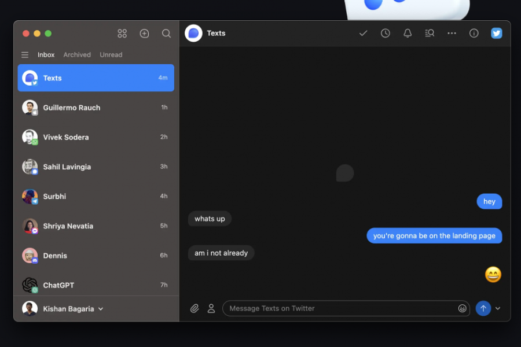The width and height of the screenshot is (521, 347).
Task: Switch to the Archived tab
Action: [77, 55]
